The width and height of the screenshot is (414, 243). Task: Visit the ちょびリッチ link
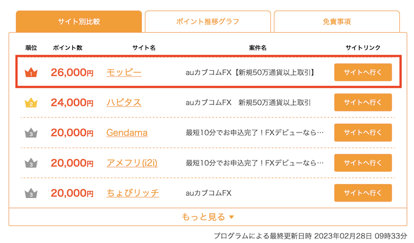133,193
